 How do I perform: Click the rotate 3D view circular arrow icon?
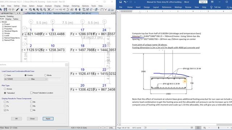point(68,10)
